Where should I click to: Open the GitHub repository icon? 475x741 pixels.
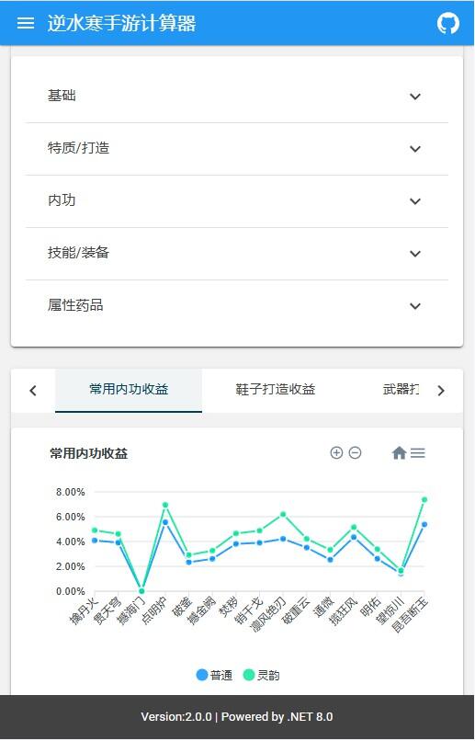point(447,23)
